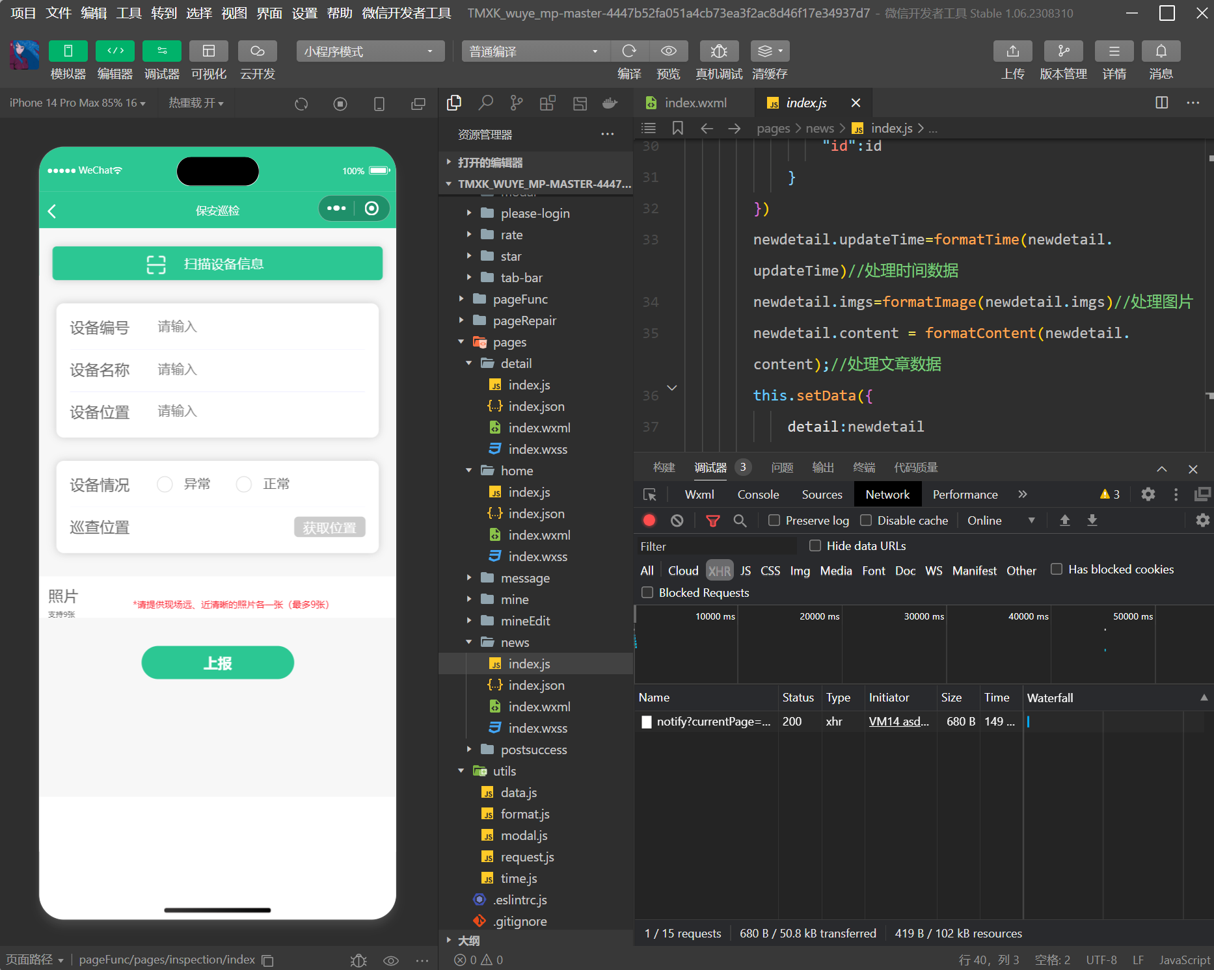Screen dimensions: 1214x970
Task: Open the messages notification bell
Action: (x=1161, y=51)
